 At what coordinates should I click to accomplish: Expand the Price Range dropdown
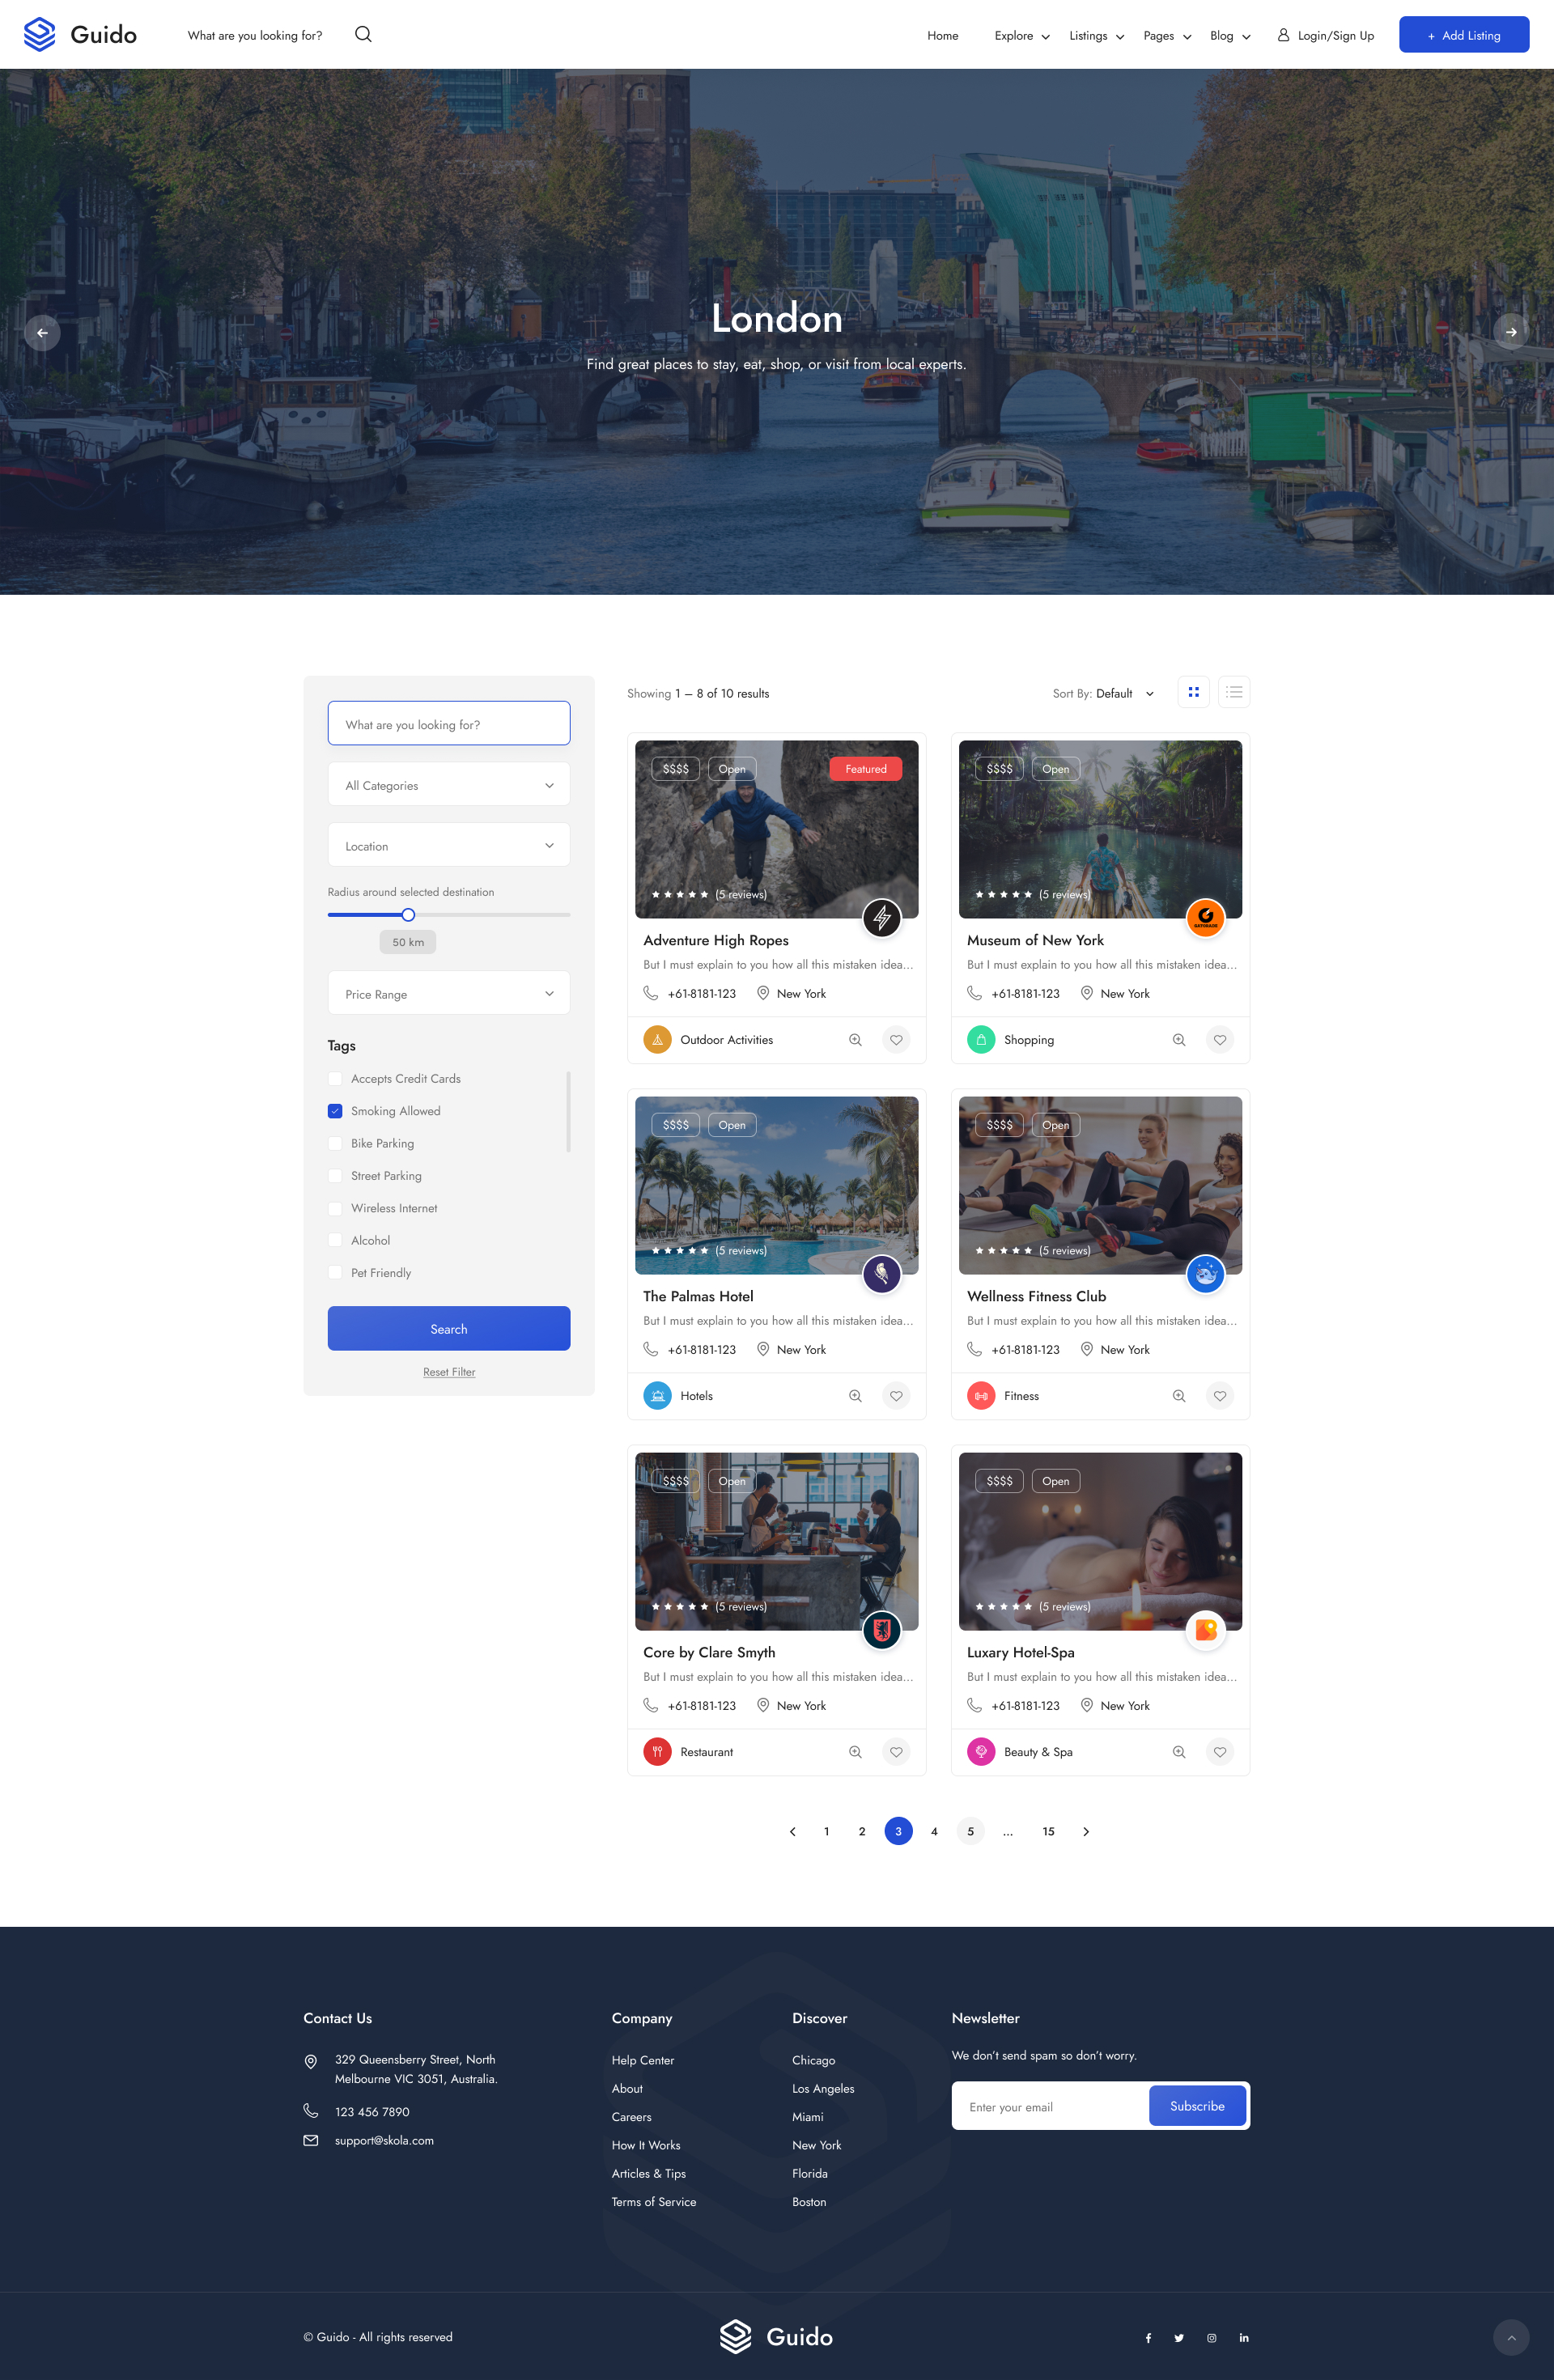pos(449,993)
